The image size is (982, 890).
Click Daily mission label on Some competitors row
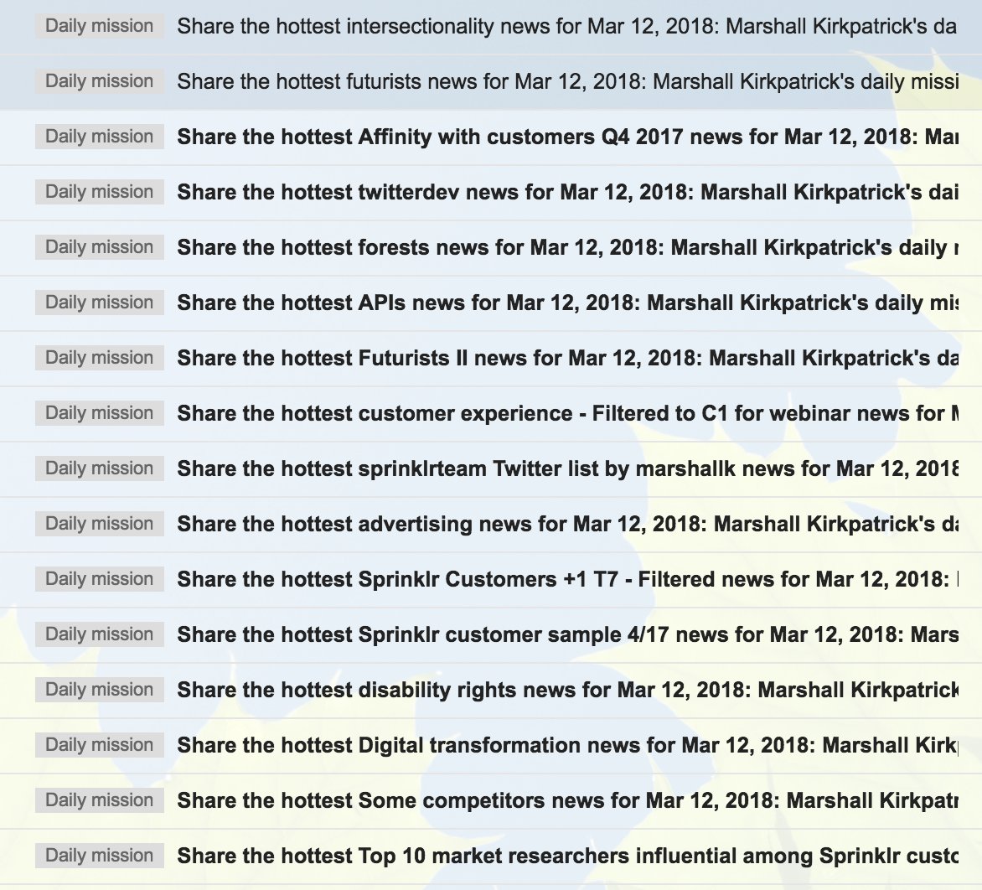tap(100, 800)
